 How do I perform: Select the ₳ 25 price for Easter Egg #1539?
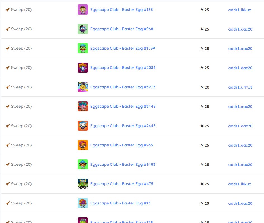(x=205, y=49)
